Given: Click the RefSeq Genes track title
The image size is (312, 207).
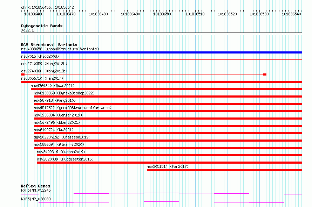Looking at the screenshot, I should 35,186.
